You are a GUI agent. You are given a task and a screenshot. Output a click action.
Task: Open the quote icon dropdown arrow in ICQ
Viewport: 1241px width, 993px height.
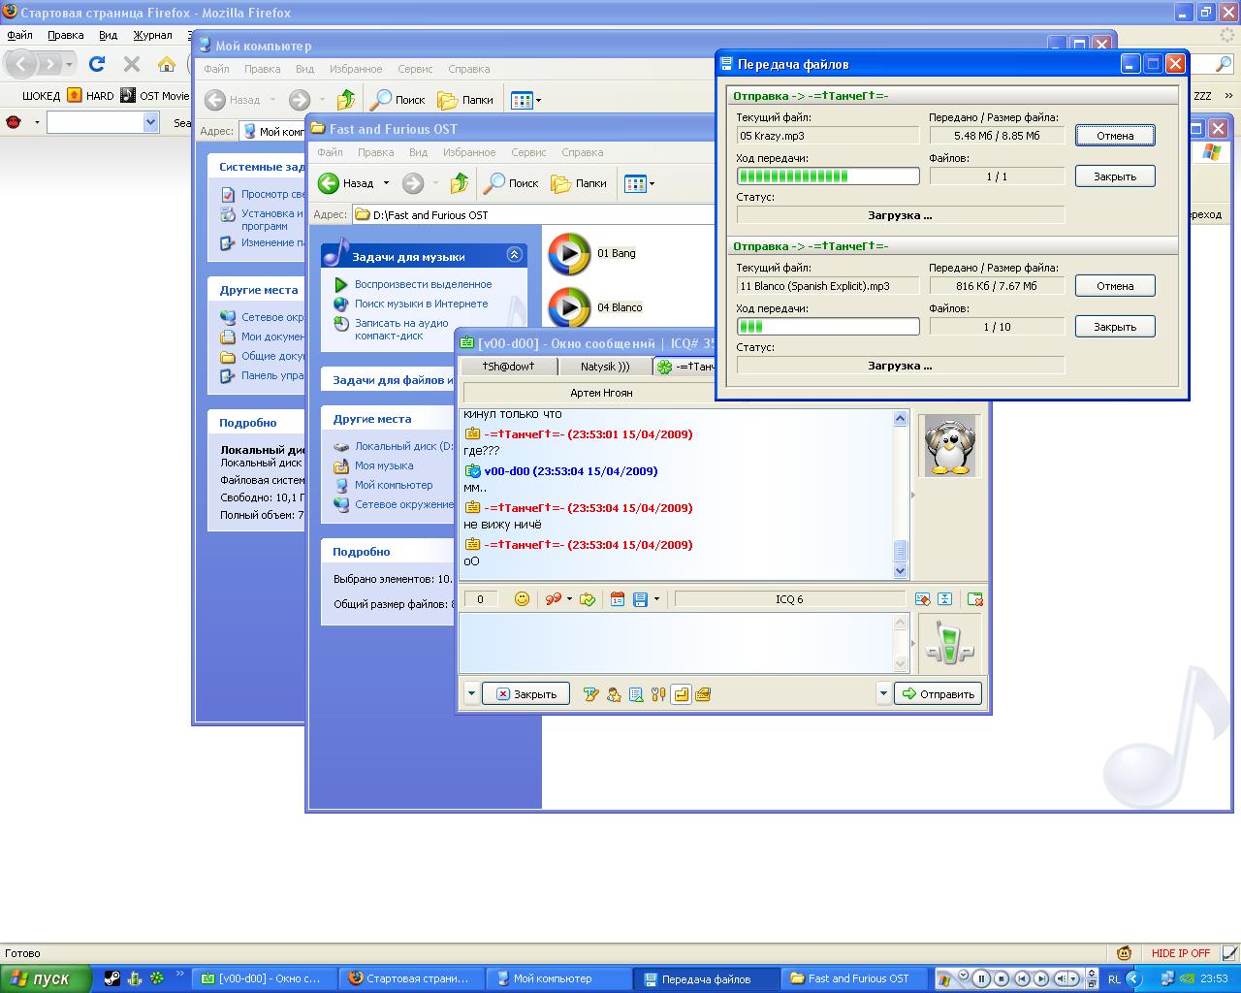569,599
